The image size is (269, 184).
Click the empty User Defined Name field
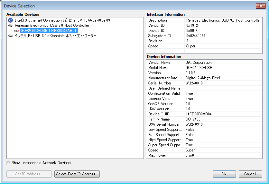point(223,88)
